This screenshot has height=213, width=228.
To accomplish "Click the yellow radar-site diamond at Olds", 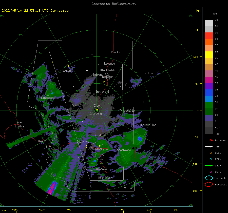I will pyautogui.click(x=97, y=110).
